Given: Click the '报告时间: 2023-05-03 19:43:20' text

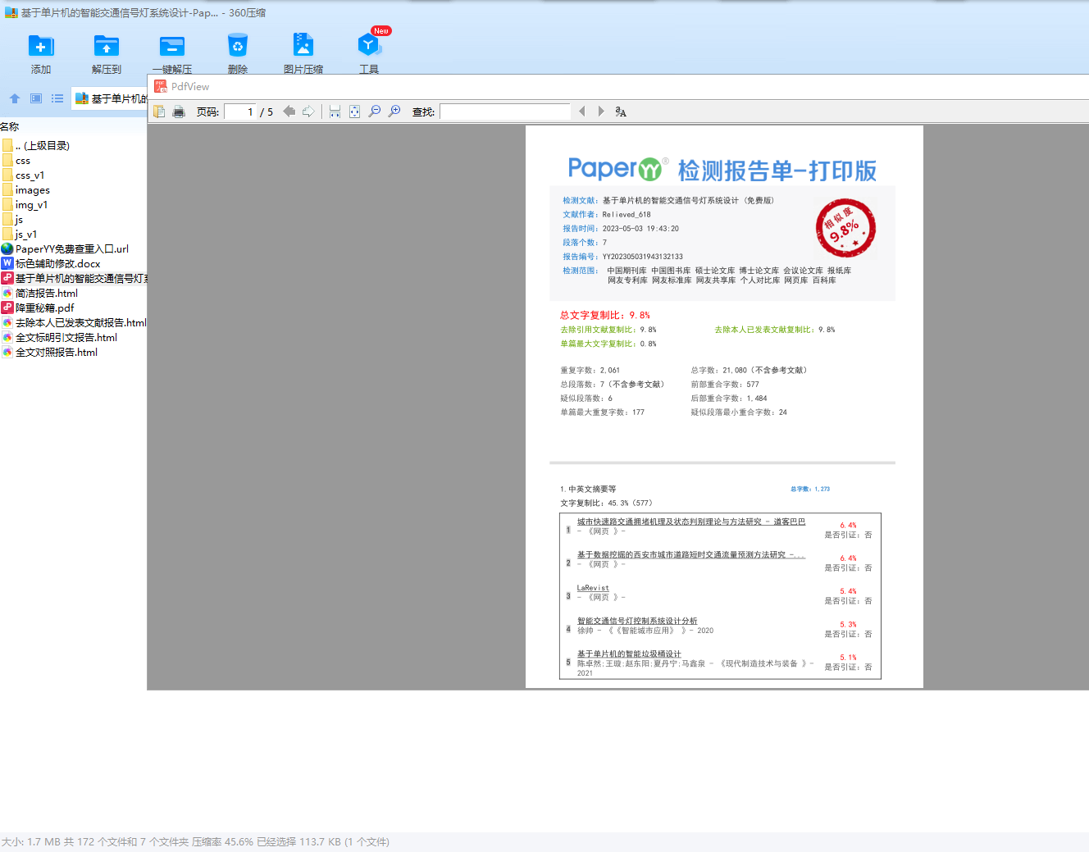Looking at the screenshot, I should (x=621, y=229).
